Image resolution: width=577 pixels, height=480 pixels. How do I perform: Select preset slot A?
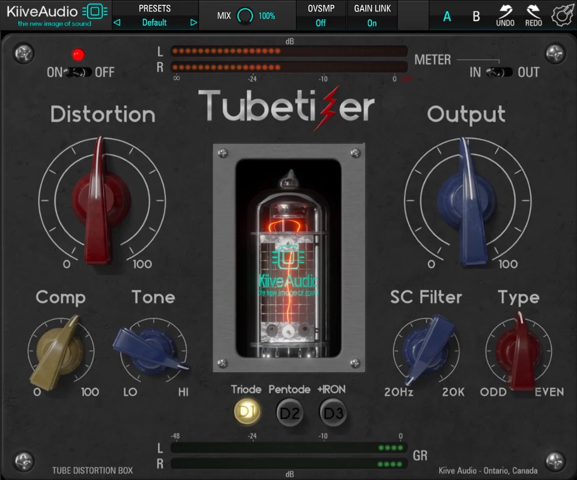point(447,16)
